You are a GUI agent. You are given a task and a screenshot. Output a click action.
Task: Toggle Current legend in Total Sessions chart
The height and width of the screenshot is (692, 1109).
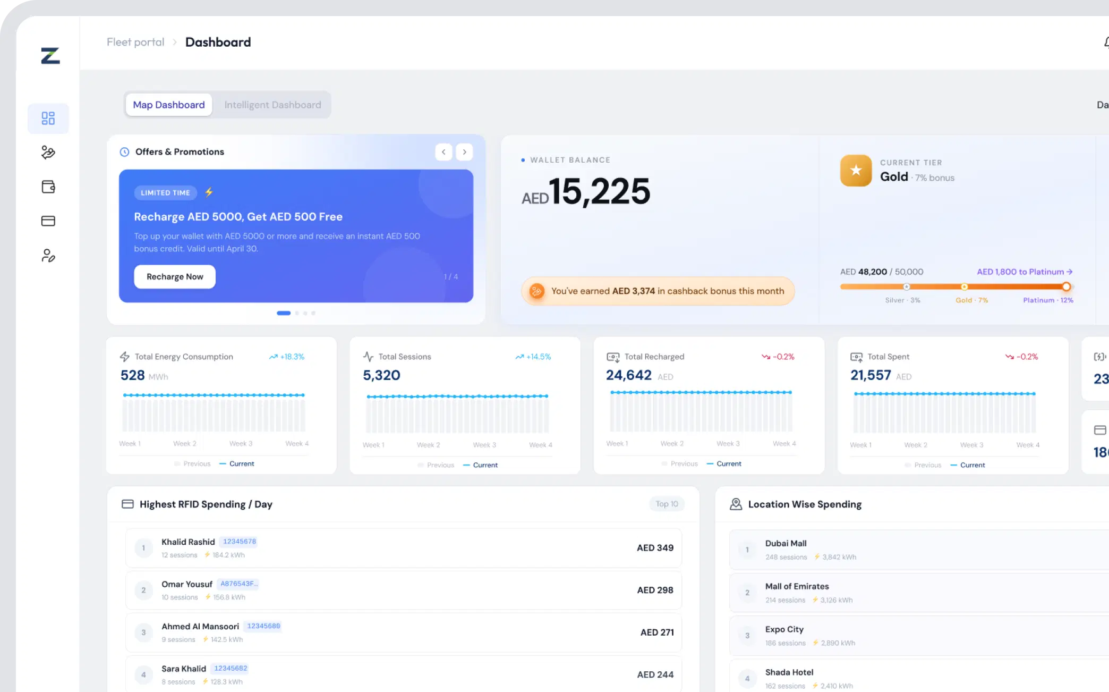481,465
